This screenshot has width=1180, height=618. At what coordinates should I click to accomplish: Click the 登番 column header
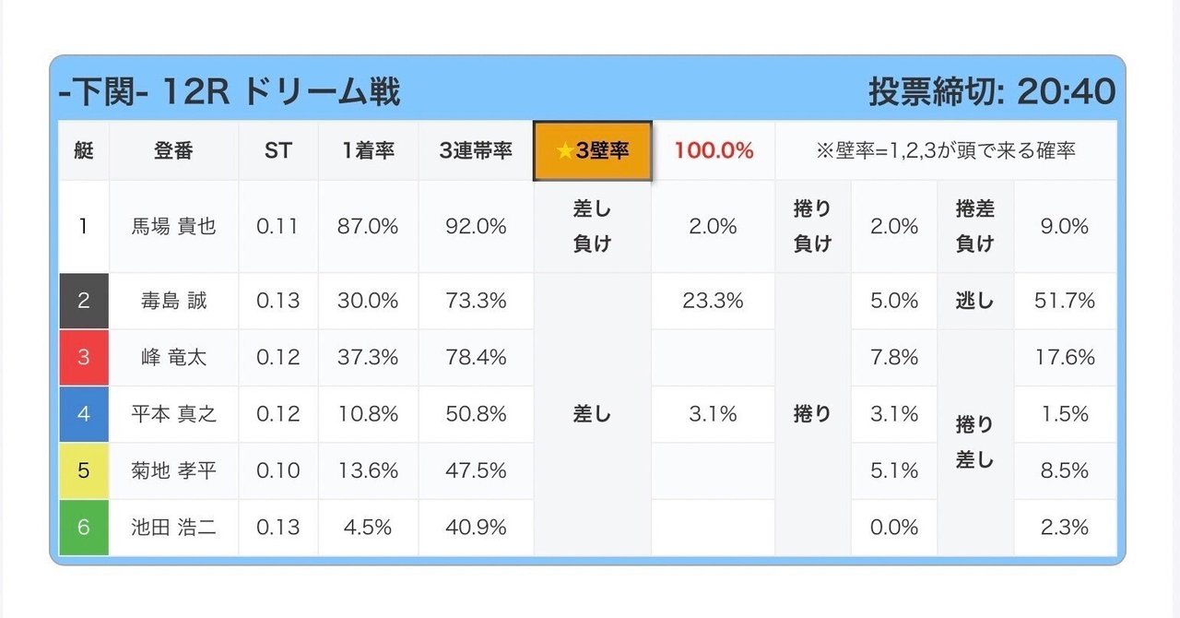click(173, 150)
